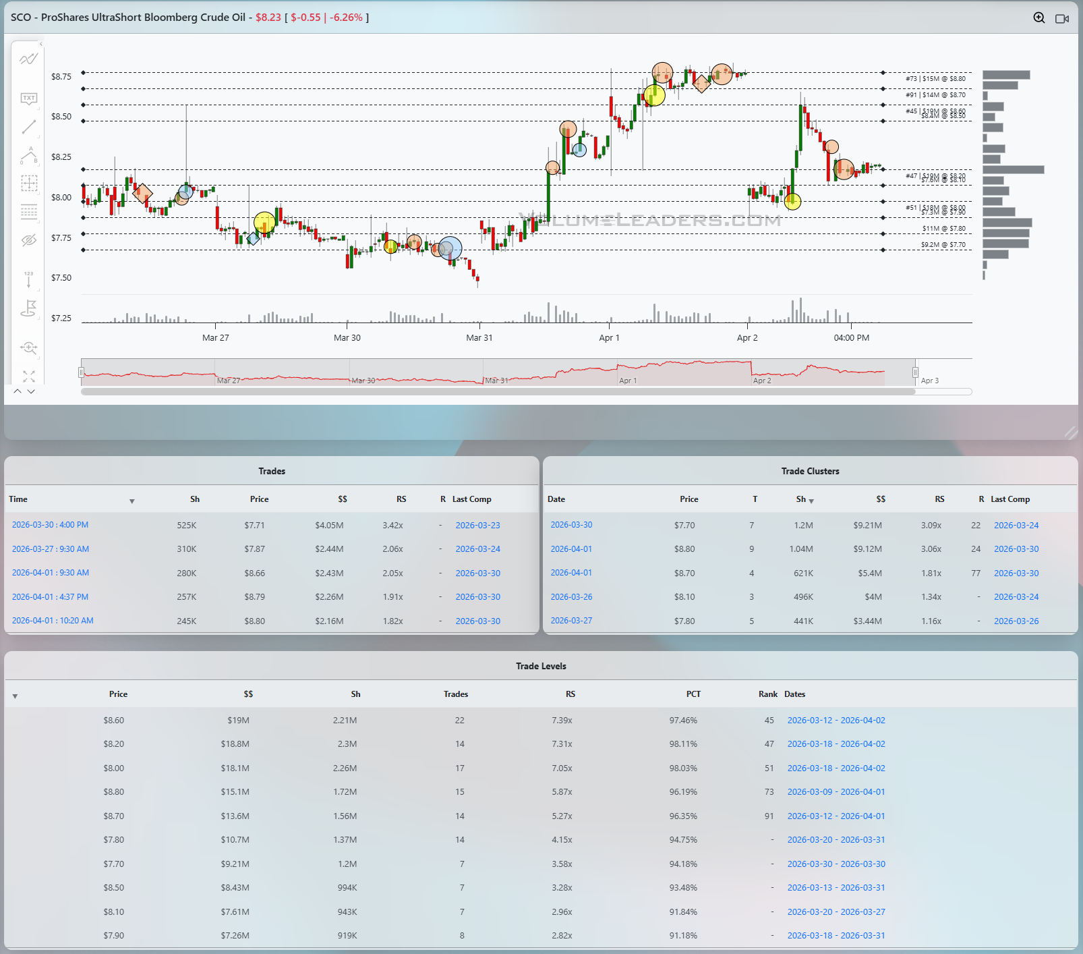This screenshot has height=954, width=1083.
Task: Click the large blue trade bubble near Mar 31
Action: pyautogui.click(x=450, y=249)
